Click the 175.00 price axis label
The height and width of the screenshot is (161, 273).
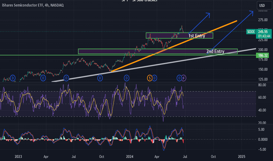tap(263, 59)
